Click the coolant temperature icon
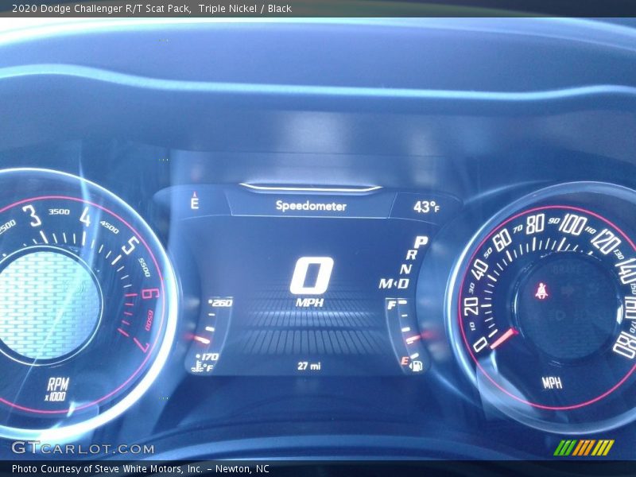 tap(198, 367)
